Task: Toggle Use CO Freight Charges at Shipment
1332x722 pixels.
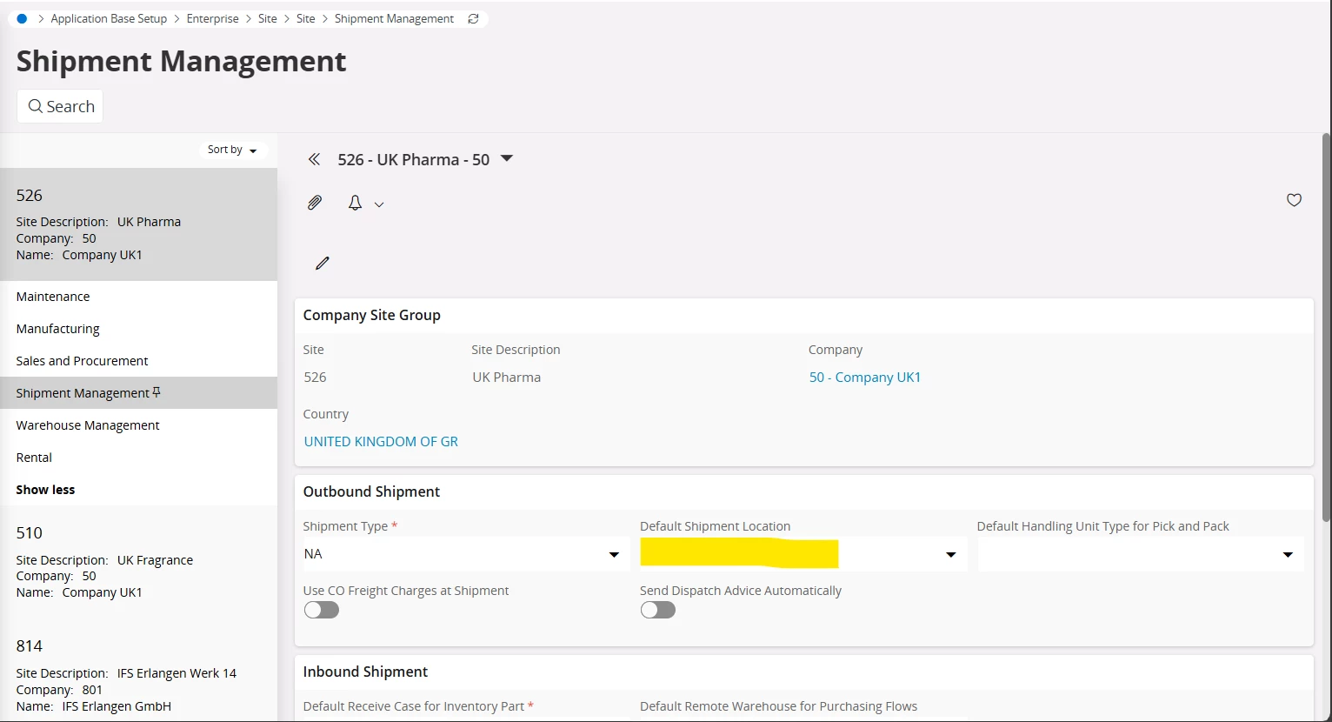Action: click(x=322, y=610)
